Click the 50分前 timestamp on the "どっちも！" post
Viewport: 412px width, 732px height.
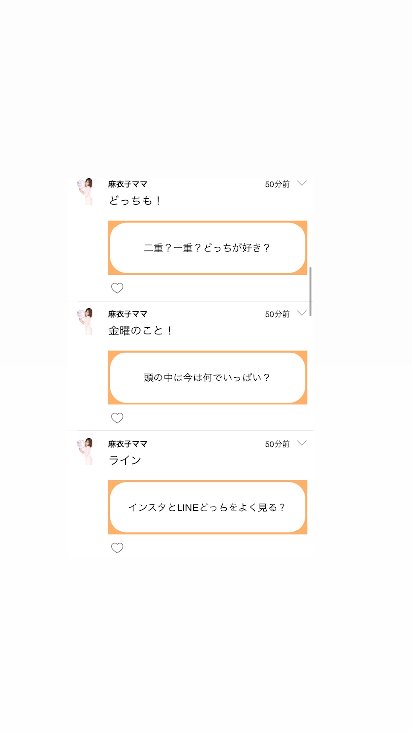click(x=277, y=184)
